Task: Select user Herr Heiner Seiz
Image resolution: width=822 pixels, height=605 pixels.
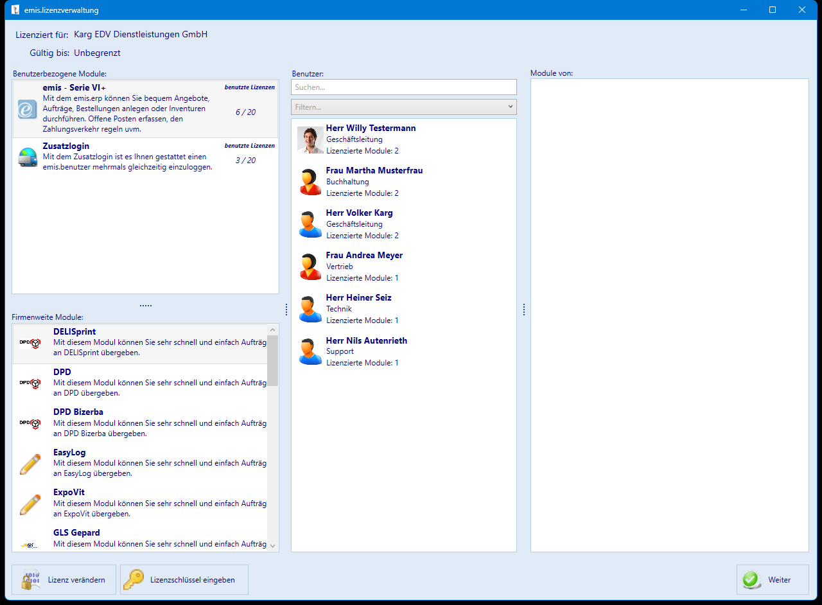Action: coord(404,309)
